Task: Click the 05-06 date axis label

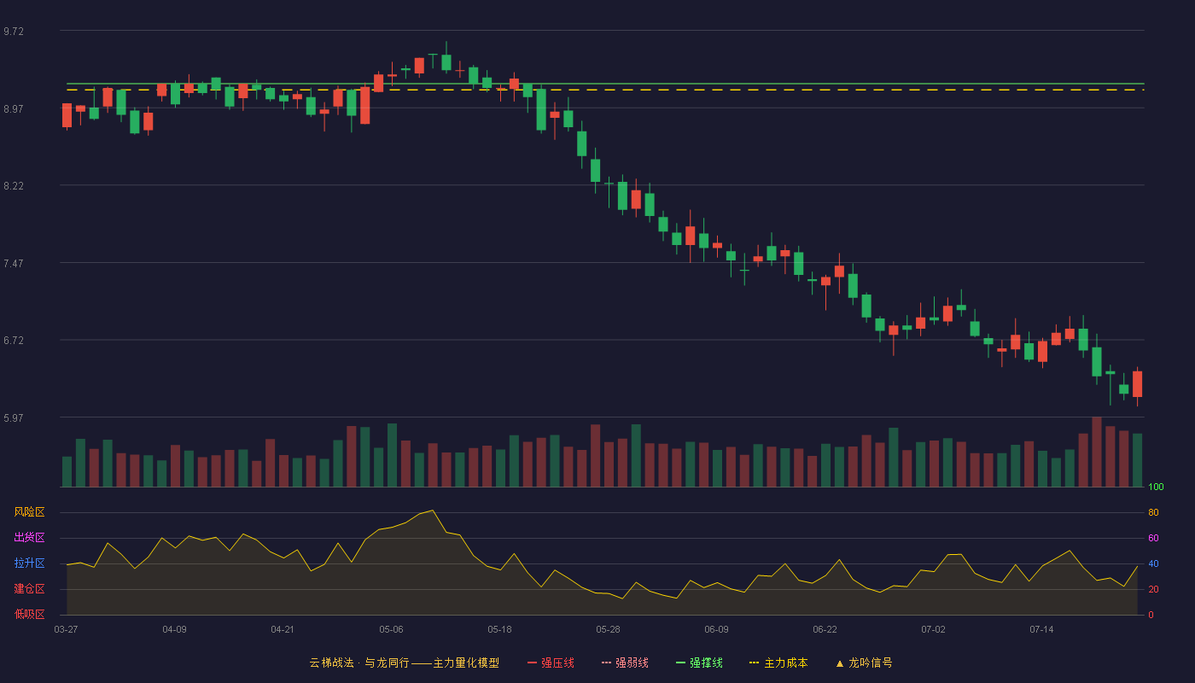Action: pos(392,629)
